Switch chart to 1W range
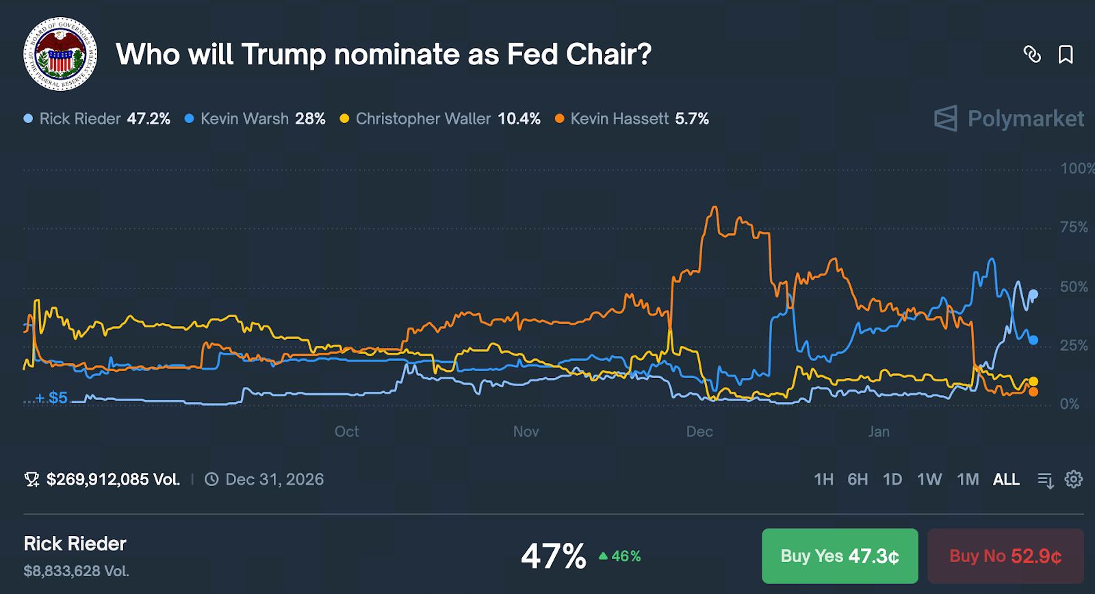 (929, 479)
